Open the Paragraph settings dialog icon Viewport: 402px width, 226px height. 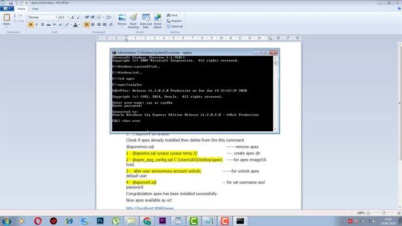pyautogui.click(x=111, y=24)
